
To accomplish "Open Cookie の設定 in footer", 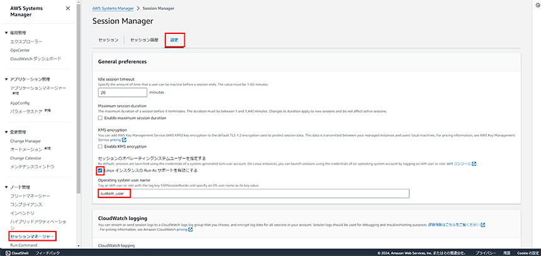I will tap(527, 253).
